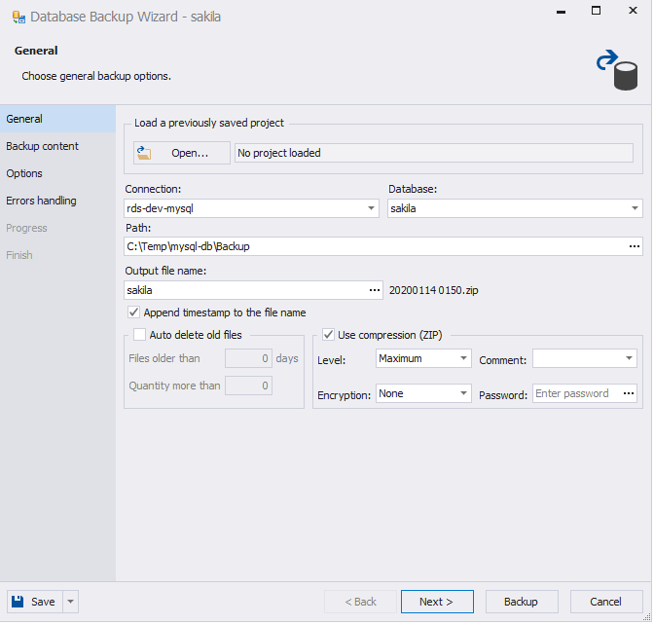Open the Output file name ellipsis button

pos(375,291)
